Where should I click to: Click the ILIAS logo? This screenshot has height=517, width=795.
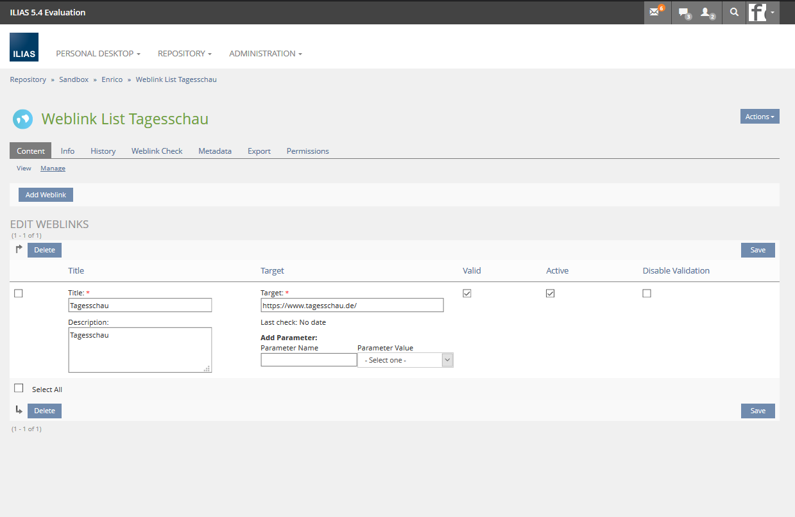point(24,47)
